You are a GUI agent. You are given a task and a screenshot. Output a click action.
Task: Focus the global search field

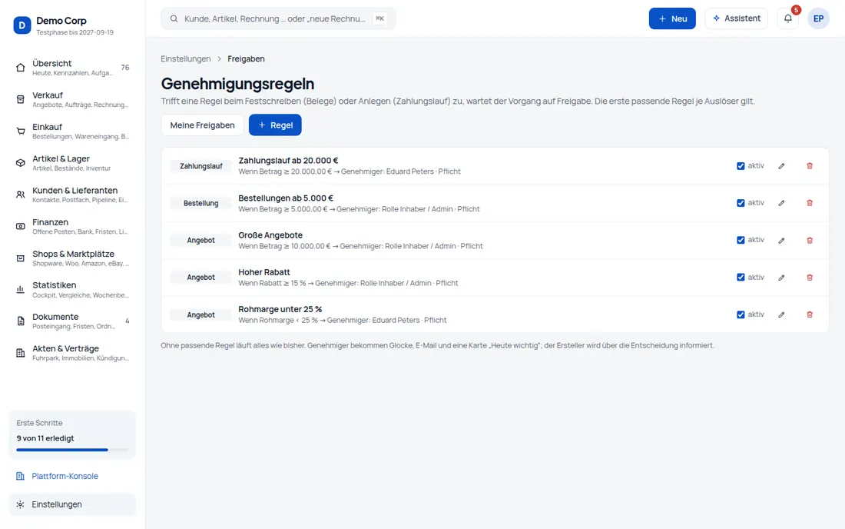coord(278,18)
